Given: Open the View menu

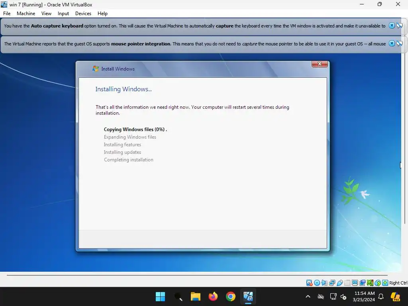Looking at the screenshot, I should coord(46,14).
